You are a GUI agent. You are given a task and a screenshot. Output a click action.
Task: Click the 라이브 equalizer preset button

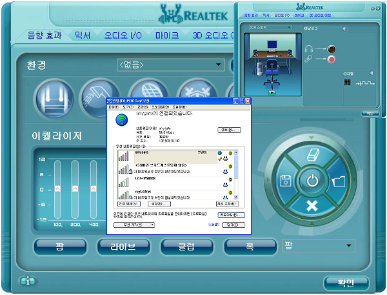point(123,247)
